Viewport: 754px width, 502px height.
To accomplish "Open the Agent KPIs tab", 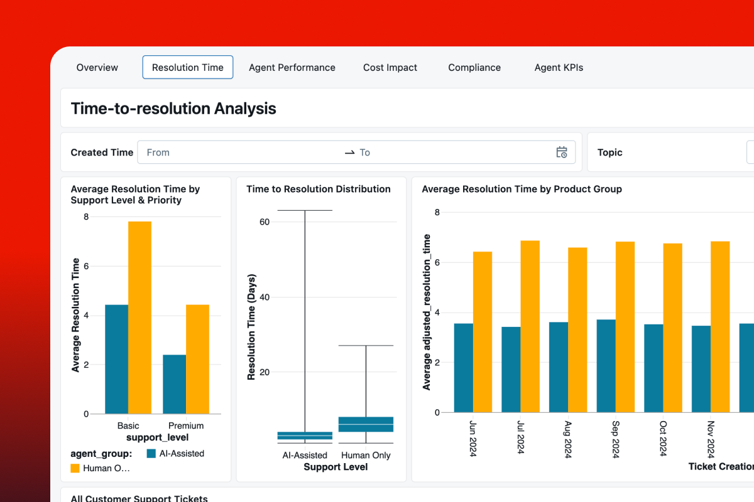I will tap(559, 68).
